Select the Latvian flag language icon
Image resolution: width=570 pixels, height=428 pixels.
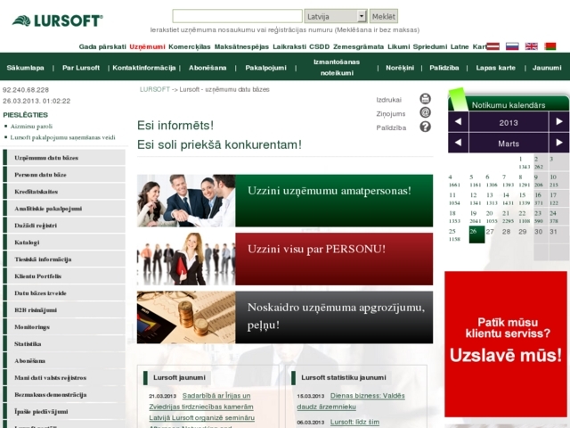click(x=493, y=46)
